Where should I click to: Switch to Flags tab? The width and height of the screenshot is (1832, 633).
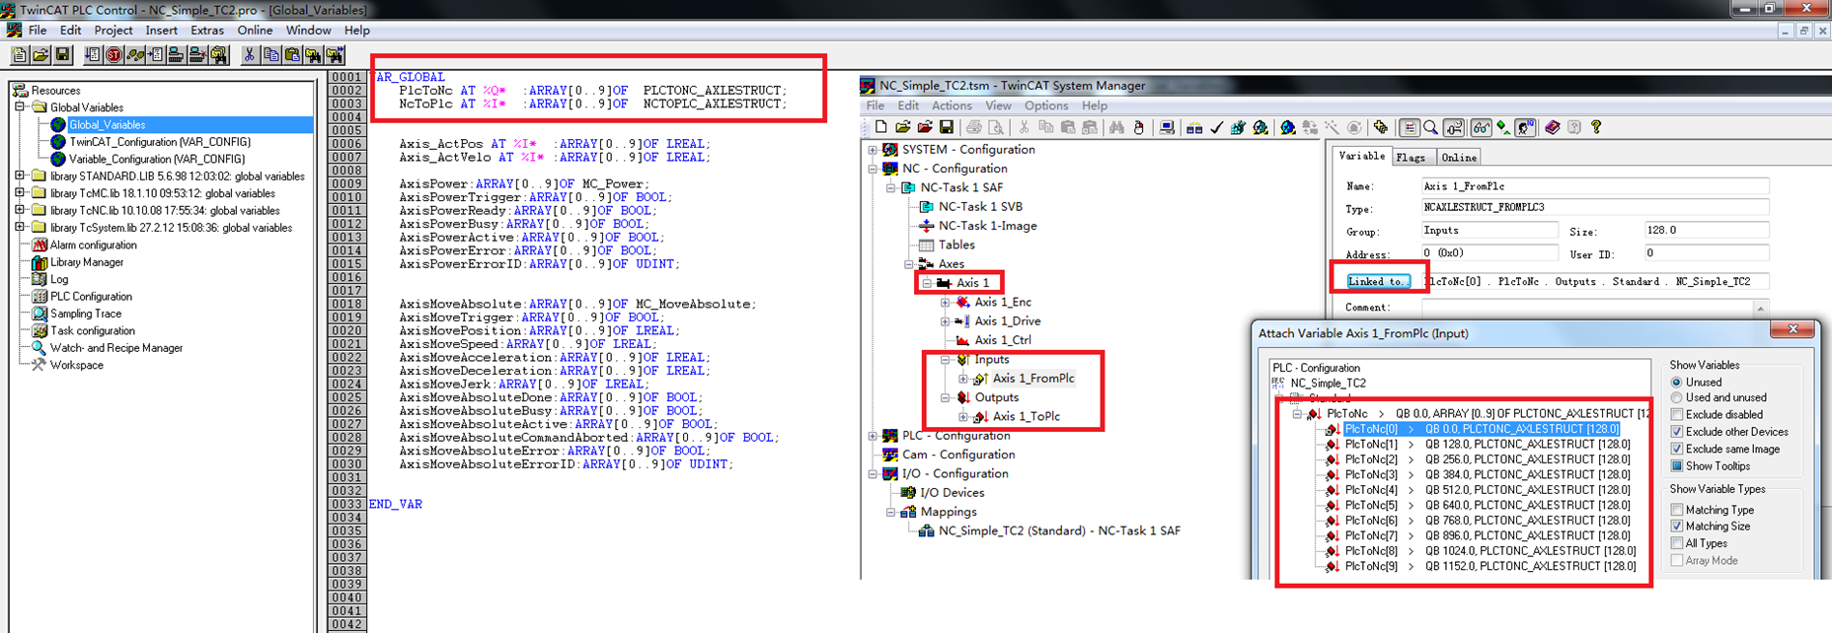tap(1411, 158)
